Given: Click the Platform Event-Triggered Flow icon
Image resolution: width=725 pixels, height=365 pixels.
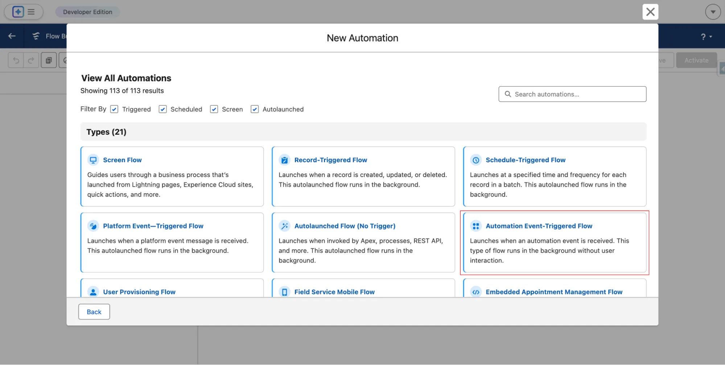Looking at the screenshot, I should tap(93, 226).
